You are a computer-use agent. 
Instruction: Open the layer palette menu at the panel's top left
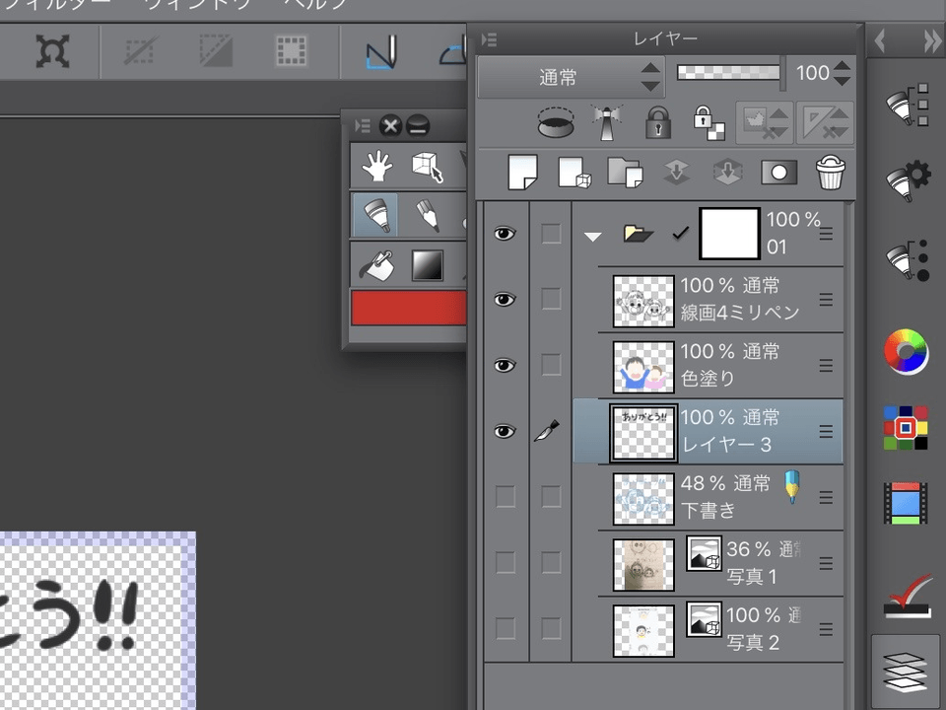pos(490,39)
